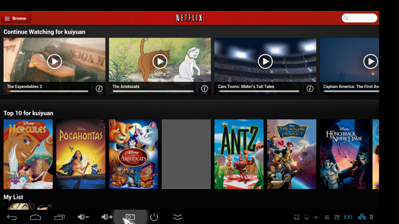The height and width of the screenshot is (224, 399).
Task: Lower volume with the volume-down icon
Action: point(83,217)
